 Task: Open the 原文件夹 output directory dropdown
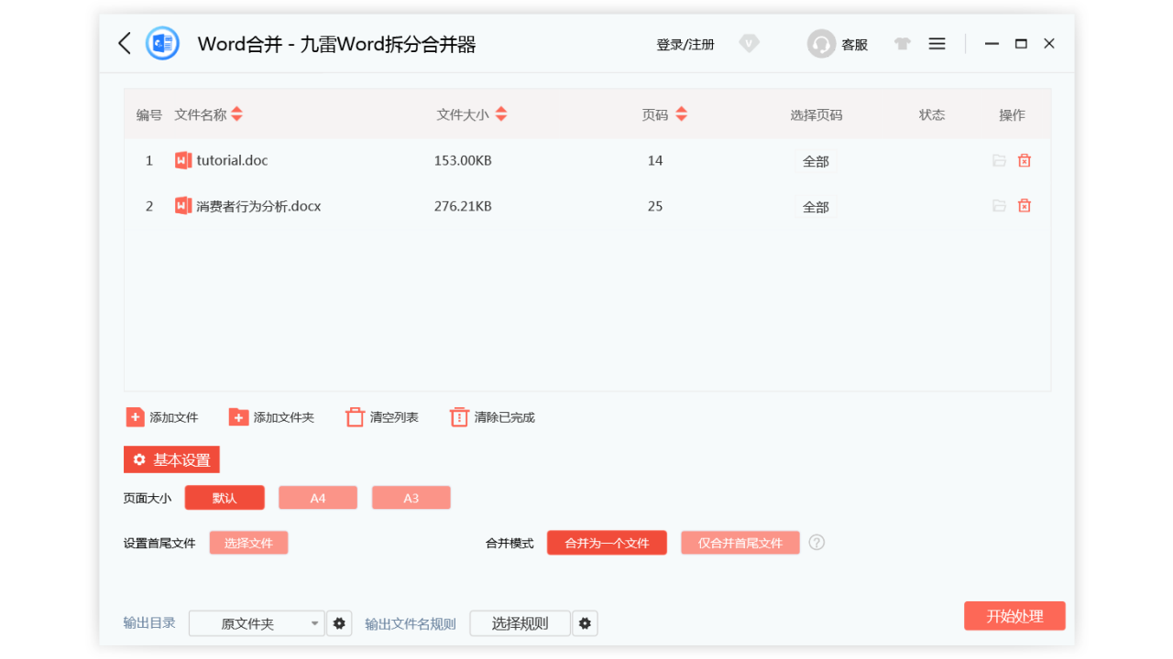[x=257, y=622]
